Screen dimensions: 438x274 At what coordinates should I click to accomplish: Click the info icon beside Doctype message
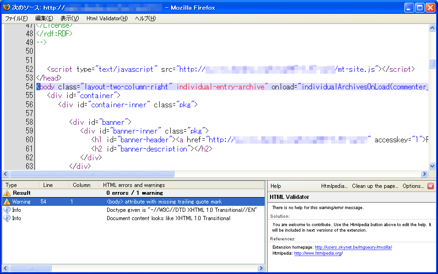pos(7,210)
